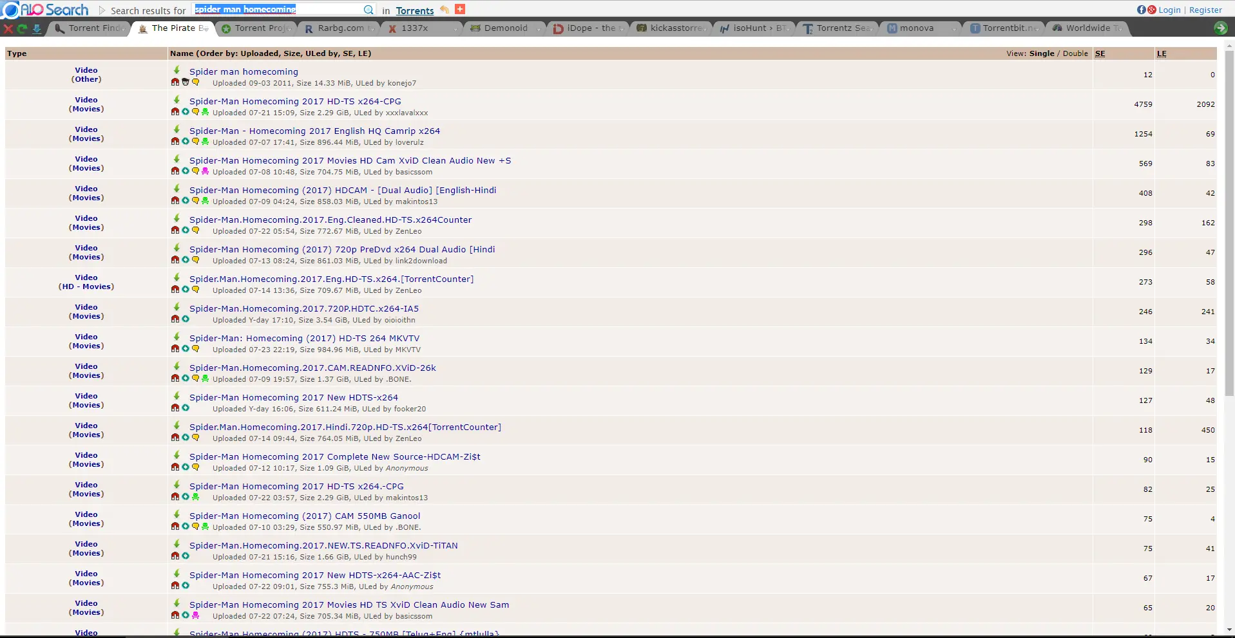Click magnet icon for NEW.TS.READNFO.XviD-TiTAN row

(175, 556)
